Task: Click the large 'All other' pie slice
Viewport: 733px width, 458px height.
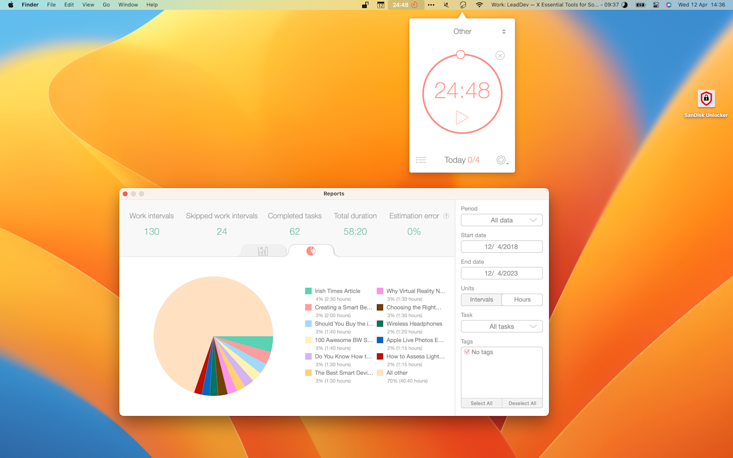Action: click(x=199, y=319)
